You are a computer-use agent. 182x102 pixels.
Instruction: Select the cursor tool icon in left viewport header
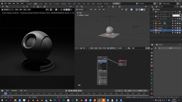(x=7, y=7)
